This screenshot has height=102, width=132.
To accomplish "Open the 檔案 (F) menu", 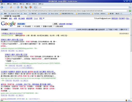I will [x=3, y=4].
